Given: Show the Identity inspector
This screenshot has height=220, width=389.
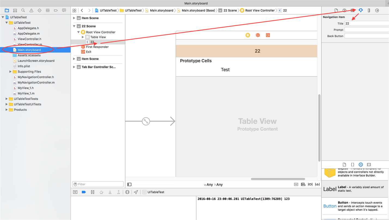Looking at the screenshot, I should (353, 10).
